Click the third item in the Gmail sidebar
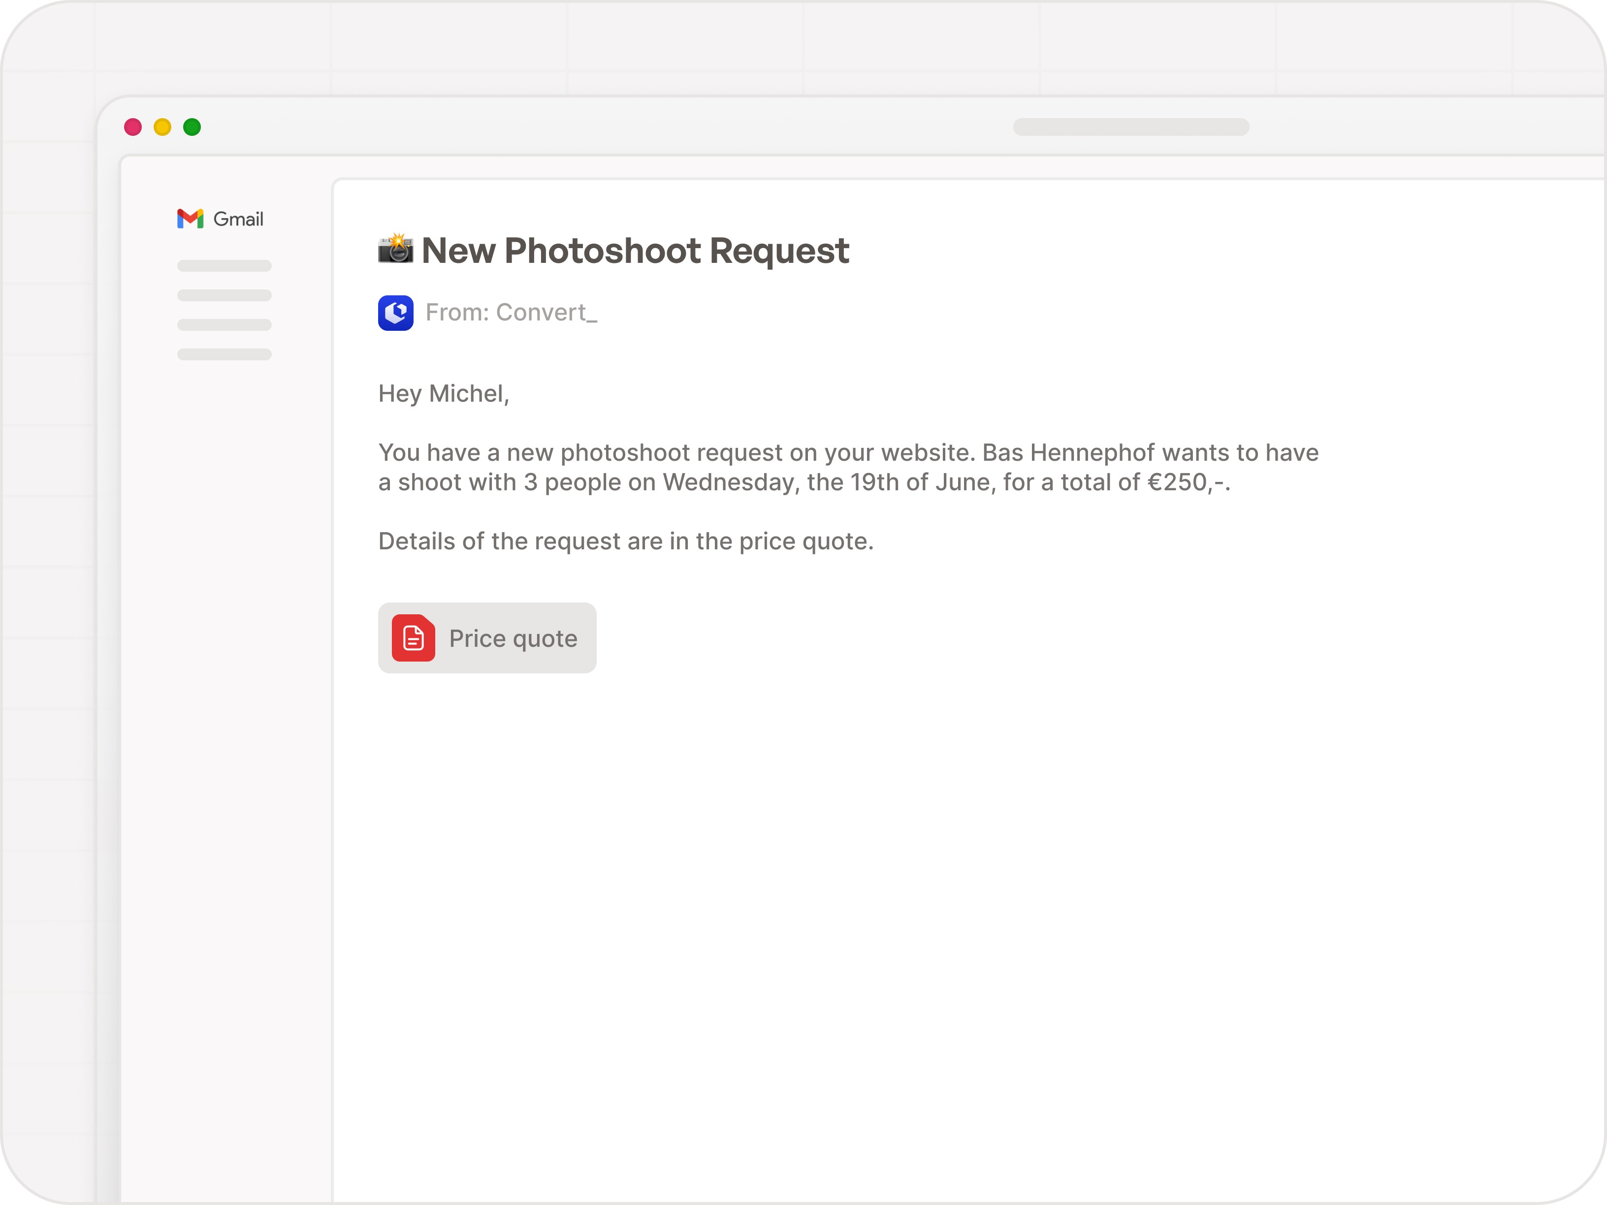1607x1205 pixels. (223, 325)
